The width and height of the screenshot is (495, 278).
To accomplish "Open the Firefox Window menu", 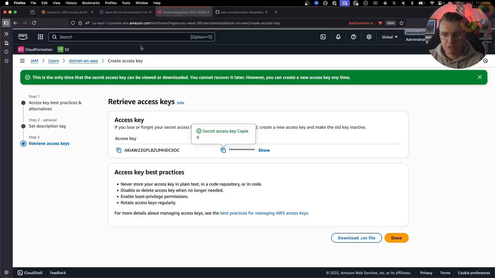I will 142,3.
